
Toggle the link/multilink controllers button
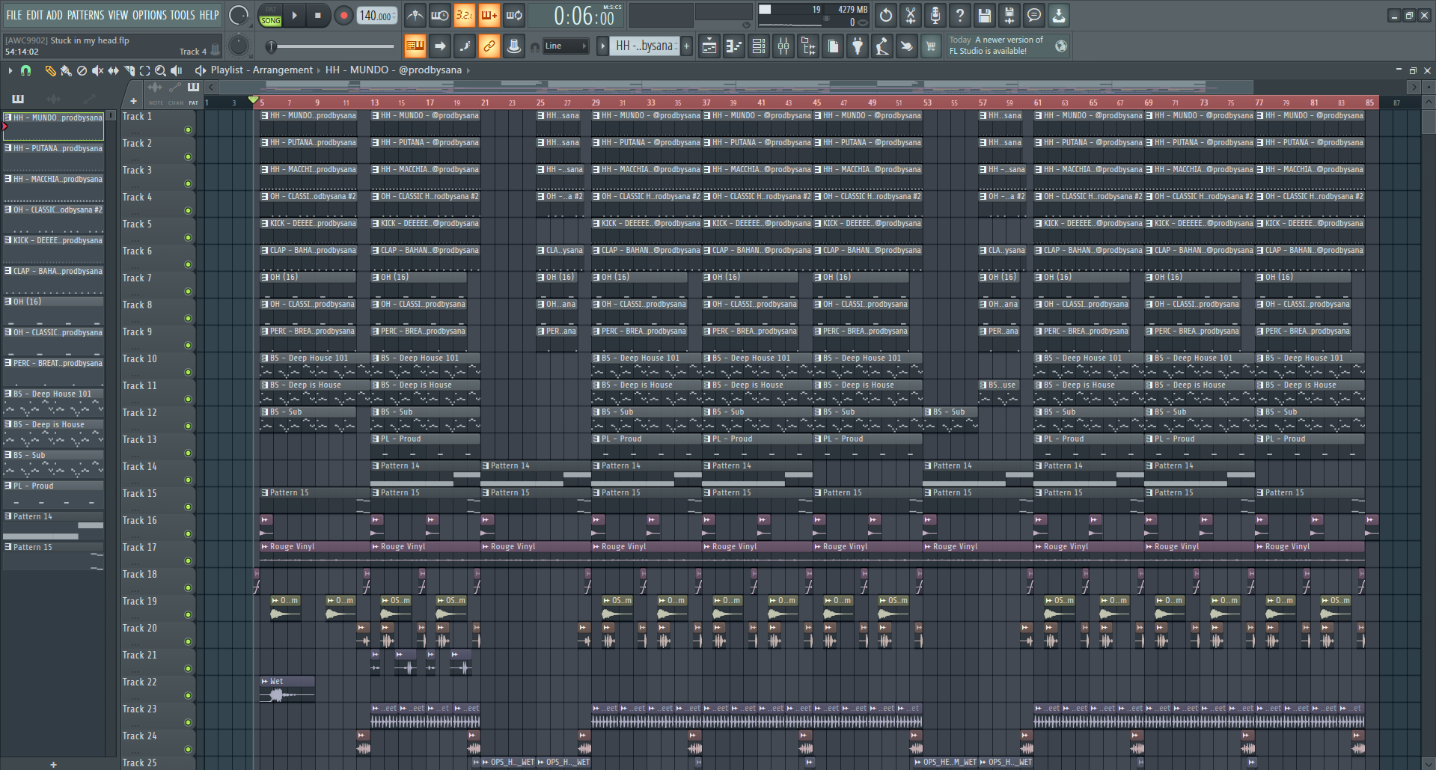[489, 46]
